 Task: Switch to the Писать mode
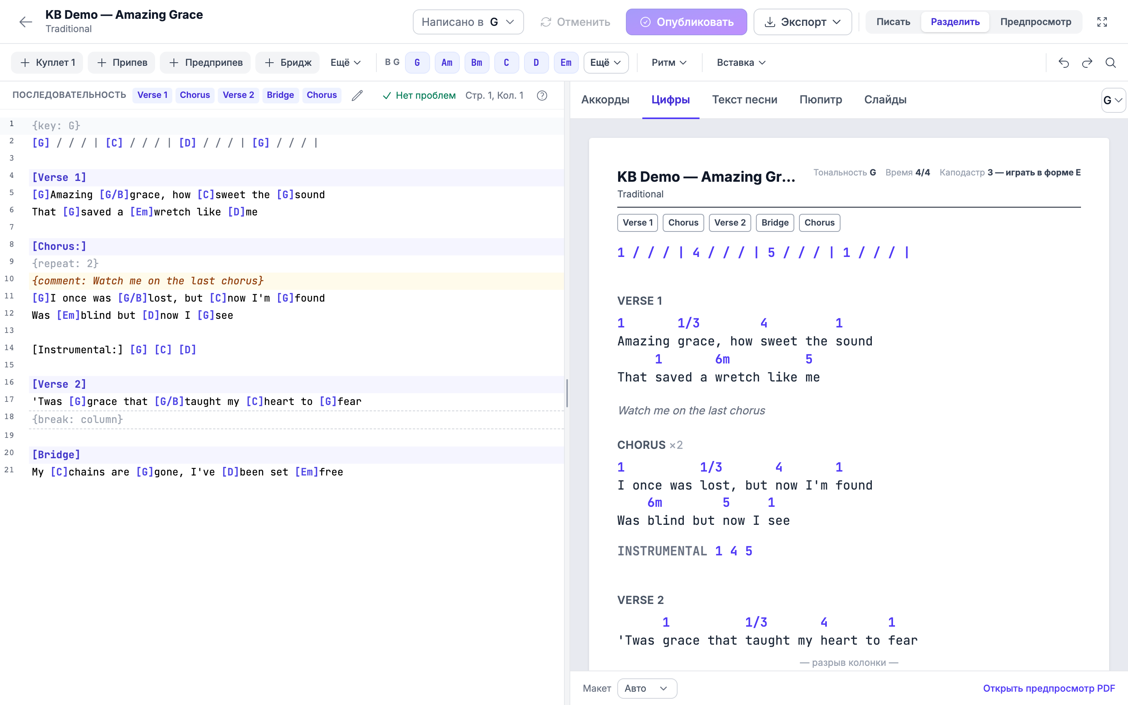pyautogui.click(x=893, y=22)
